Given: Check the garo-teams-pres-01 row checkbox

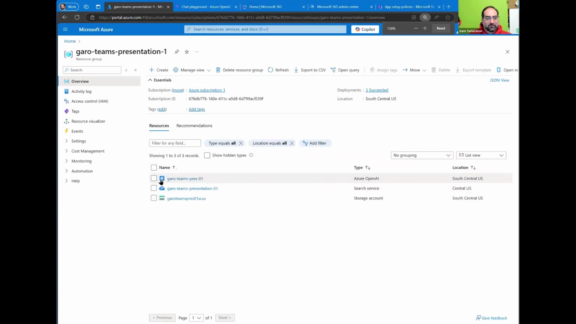Looking at the screenshot, I should [154, 178].
